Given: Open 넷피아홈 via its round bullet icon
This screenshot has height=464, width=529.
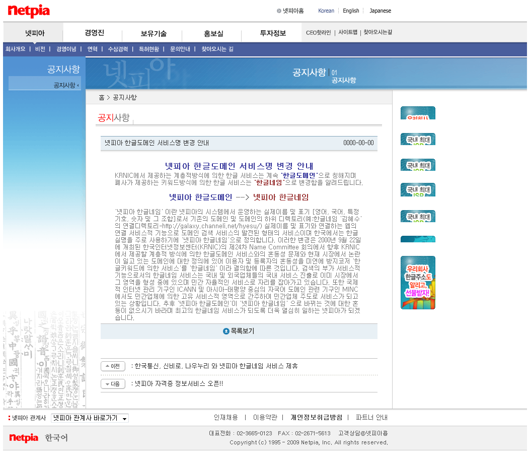Looking at the screenshot, I should pos(279,11).
